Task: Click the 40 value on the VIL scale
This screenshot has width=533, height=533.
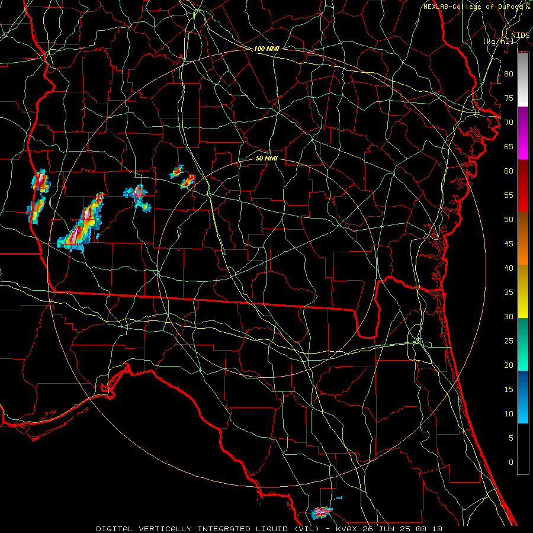Action: [509, 268]
